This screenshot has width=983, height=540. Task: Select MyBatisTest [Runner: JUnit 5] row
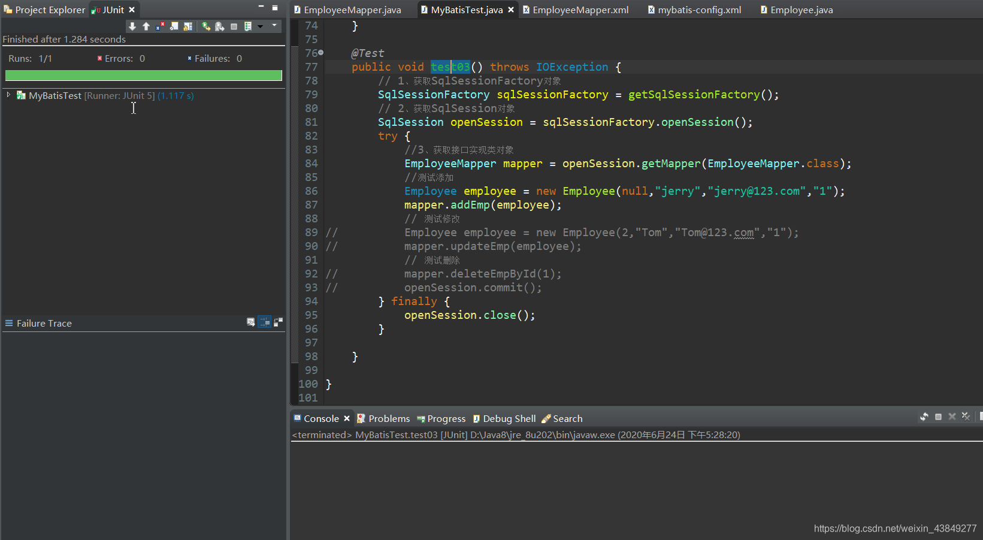coord(111,95)
